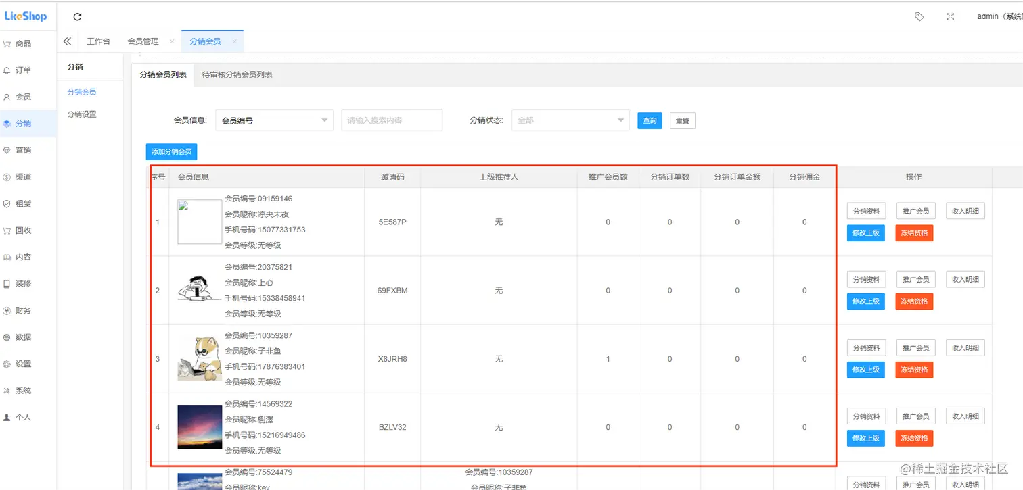Click 分销资料 for member 树濛
Screen dimensions: 1023x490
(866, 416)
